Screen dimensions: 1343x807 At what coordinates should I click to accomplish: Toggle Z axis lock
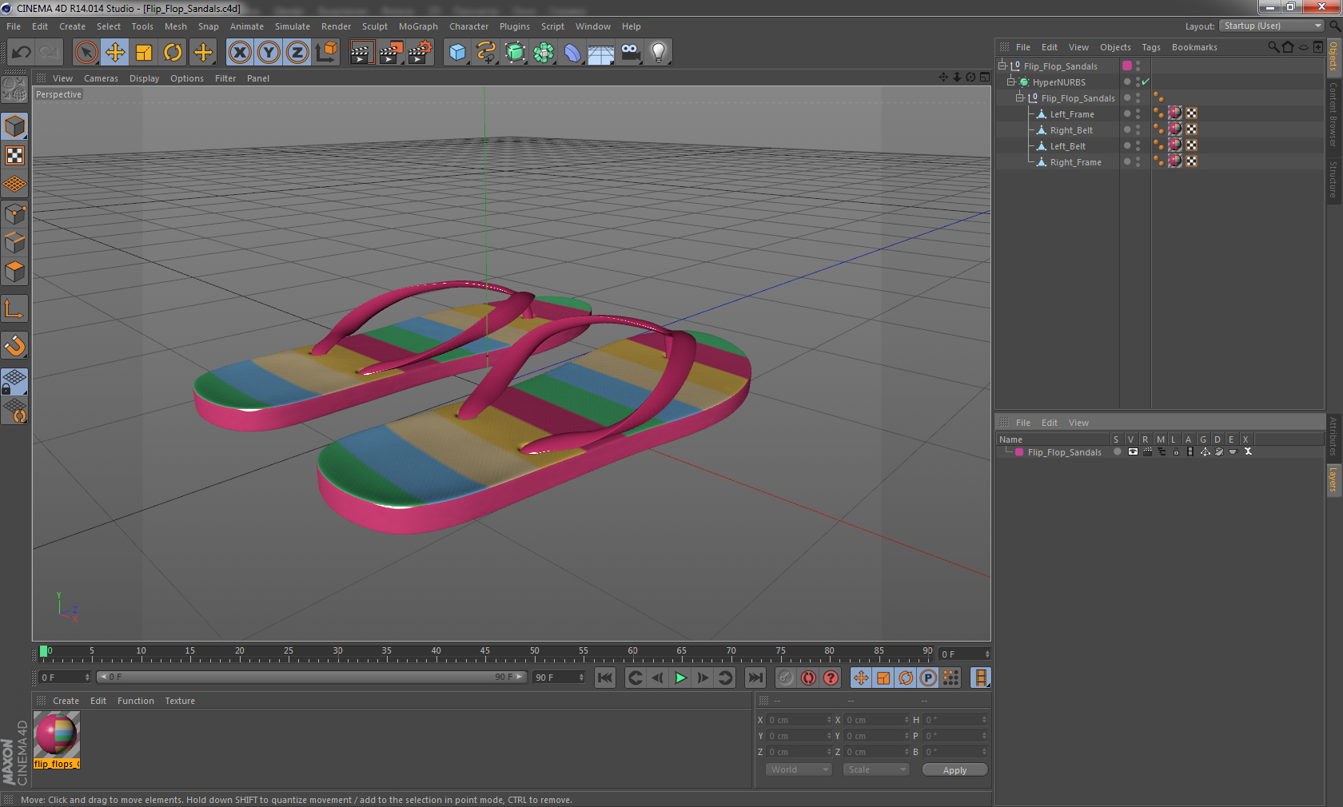tap(297, 53)
